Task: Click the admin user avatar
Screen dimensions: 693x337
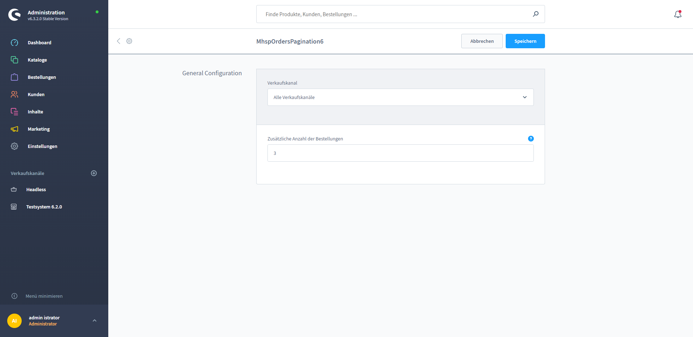Action: [14, 321]
